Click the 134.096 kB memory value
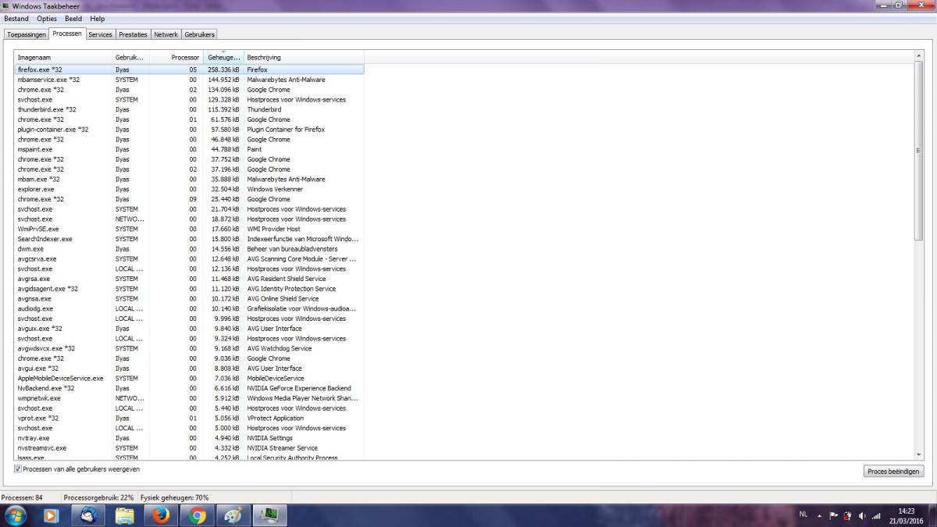937x527 pixels. [x=223, y=90]
